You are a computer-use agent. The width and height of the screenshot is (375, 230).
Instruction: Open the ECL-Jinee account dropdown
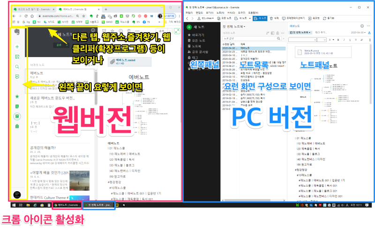coord(205,18)
